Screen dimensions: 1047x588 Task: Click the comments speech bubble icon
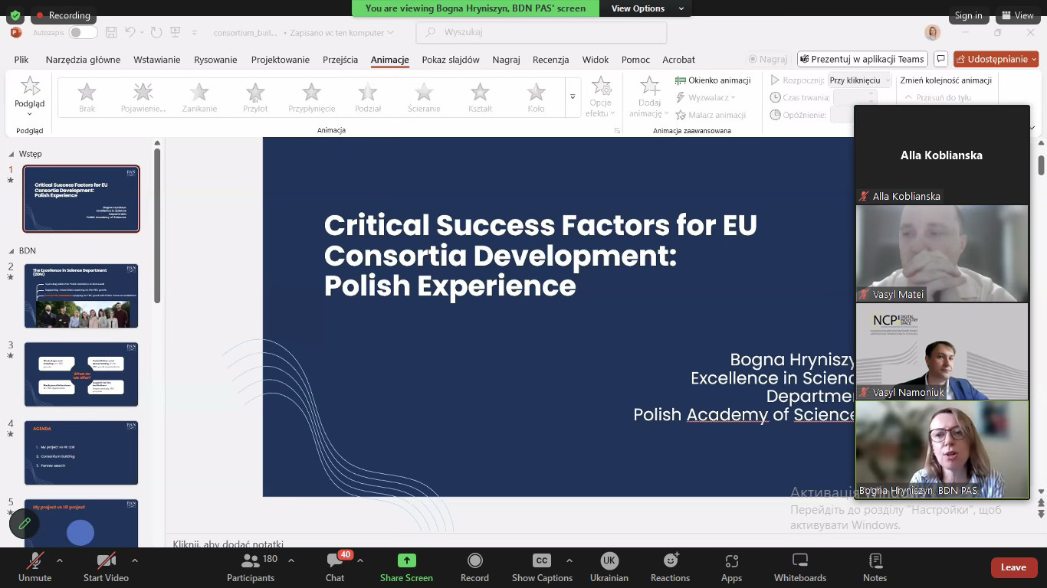[x=941, y=59]
